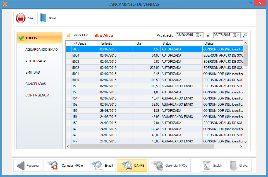
Task: Select the AGUARDANDO ENVIO filter
Action: click(x=42, y=50)
